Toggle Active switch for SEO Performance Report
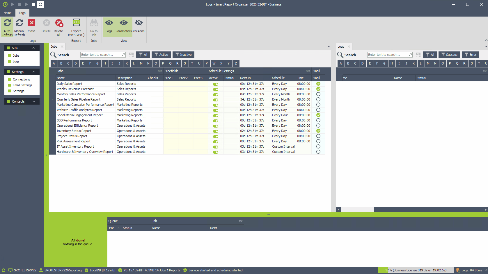This screenshot has height=274, width=488. click(x=216, y=121)
